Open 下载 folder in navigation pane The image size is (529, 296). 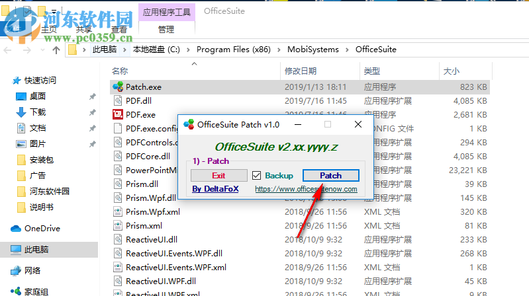click(38, 112)
